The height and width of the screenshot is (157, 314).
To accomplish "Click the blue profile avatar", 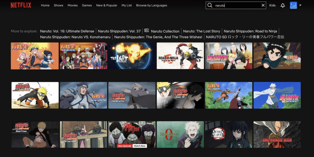I will tap(293, 6).
